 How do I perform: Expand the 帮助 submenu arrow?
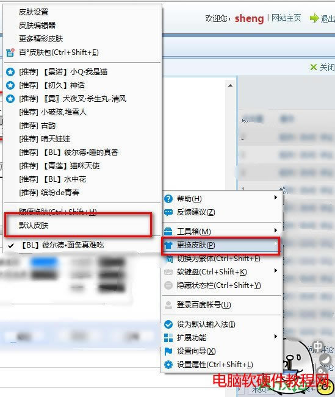click(x=276, y=197)
